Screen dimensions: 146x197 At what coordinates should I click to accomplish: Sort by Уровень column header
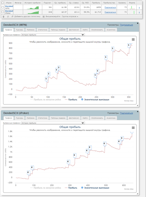(122, 3)
